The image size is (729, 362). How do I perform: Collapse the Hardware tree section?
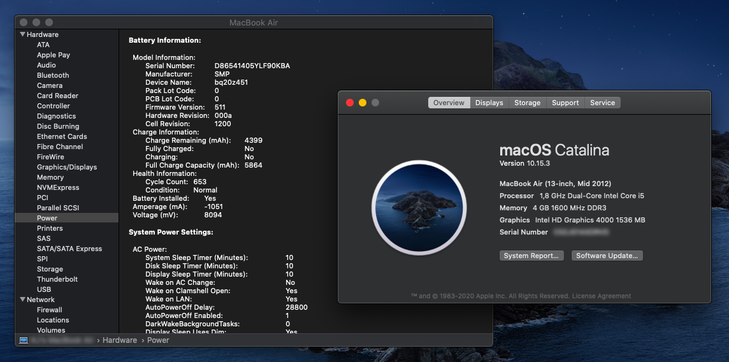pyautogui.click(x=22, y=34)
